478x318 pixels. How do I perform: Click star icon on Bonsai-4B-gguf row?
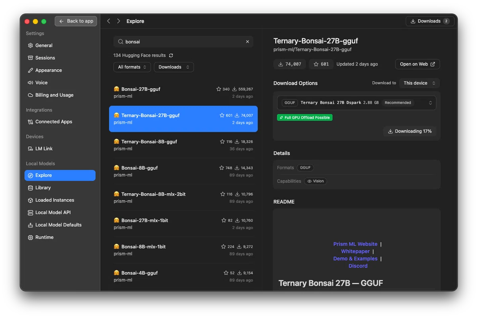click(x=226, y=273)
